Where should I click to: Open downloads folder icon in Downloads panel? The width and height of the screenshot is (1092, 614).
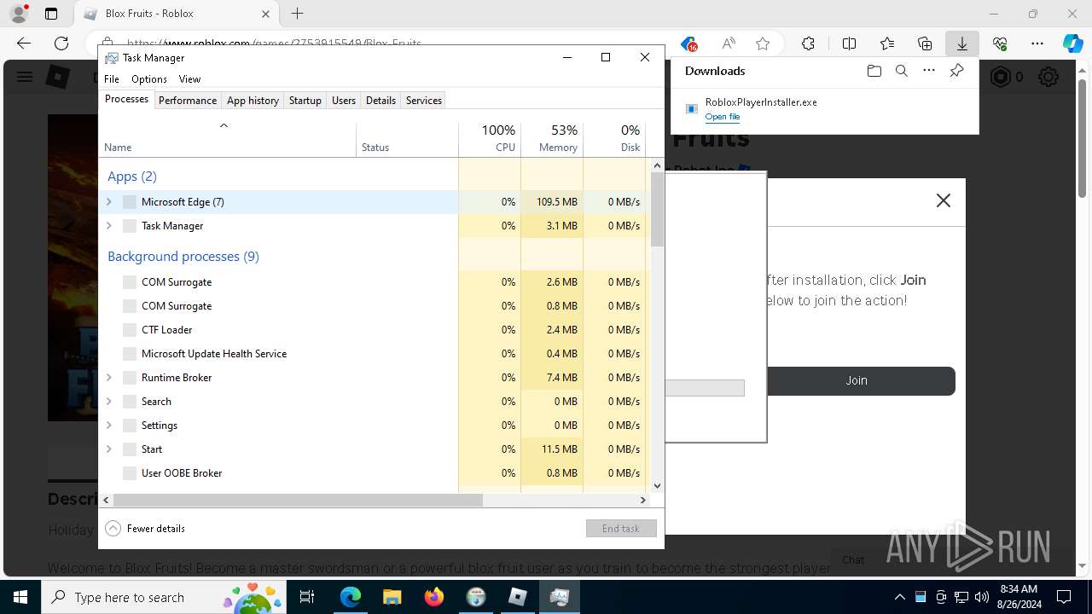coord(874,71)
